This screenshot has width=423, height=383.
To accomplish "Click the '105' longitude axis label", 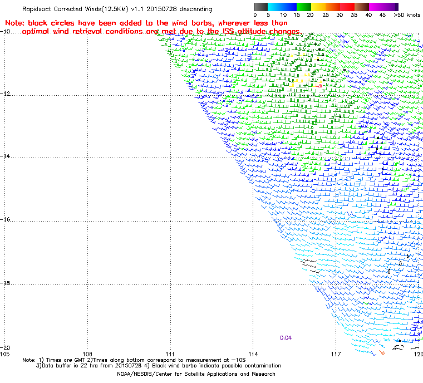I will point(4,354).
